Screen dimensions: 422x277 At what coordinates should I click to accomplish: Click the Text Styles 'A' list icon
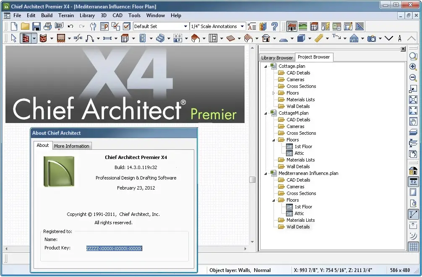[x=252, y=26]
